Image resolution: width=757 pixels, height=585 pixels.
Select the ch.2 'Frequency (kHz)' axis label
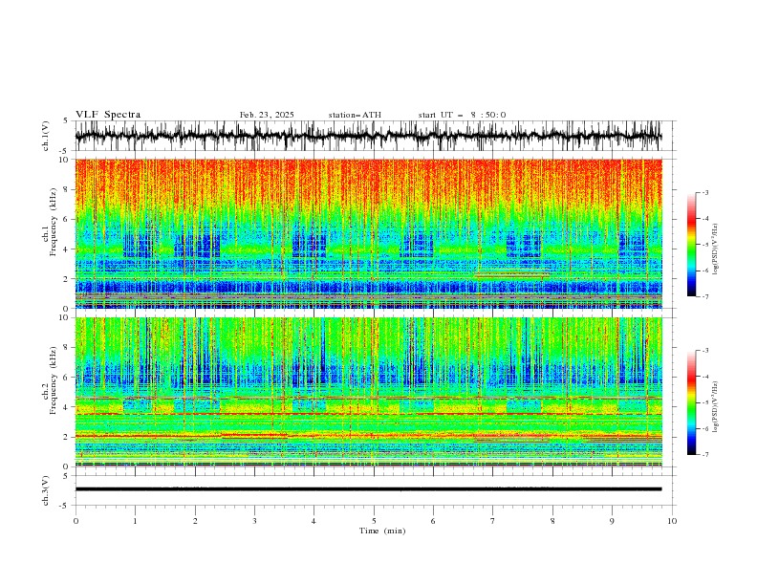pyautogui.click(x=54, y=380)
